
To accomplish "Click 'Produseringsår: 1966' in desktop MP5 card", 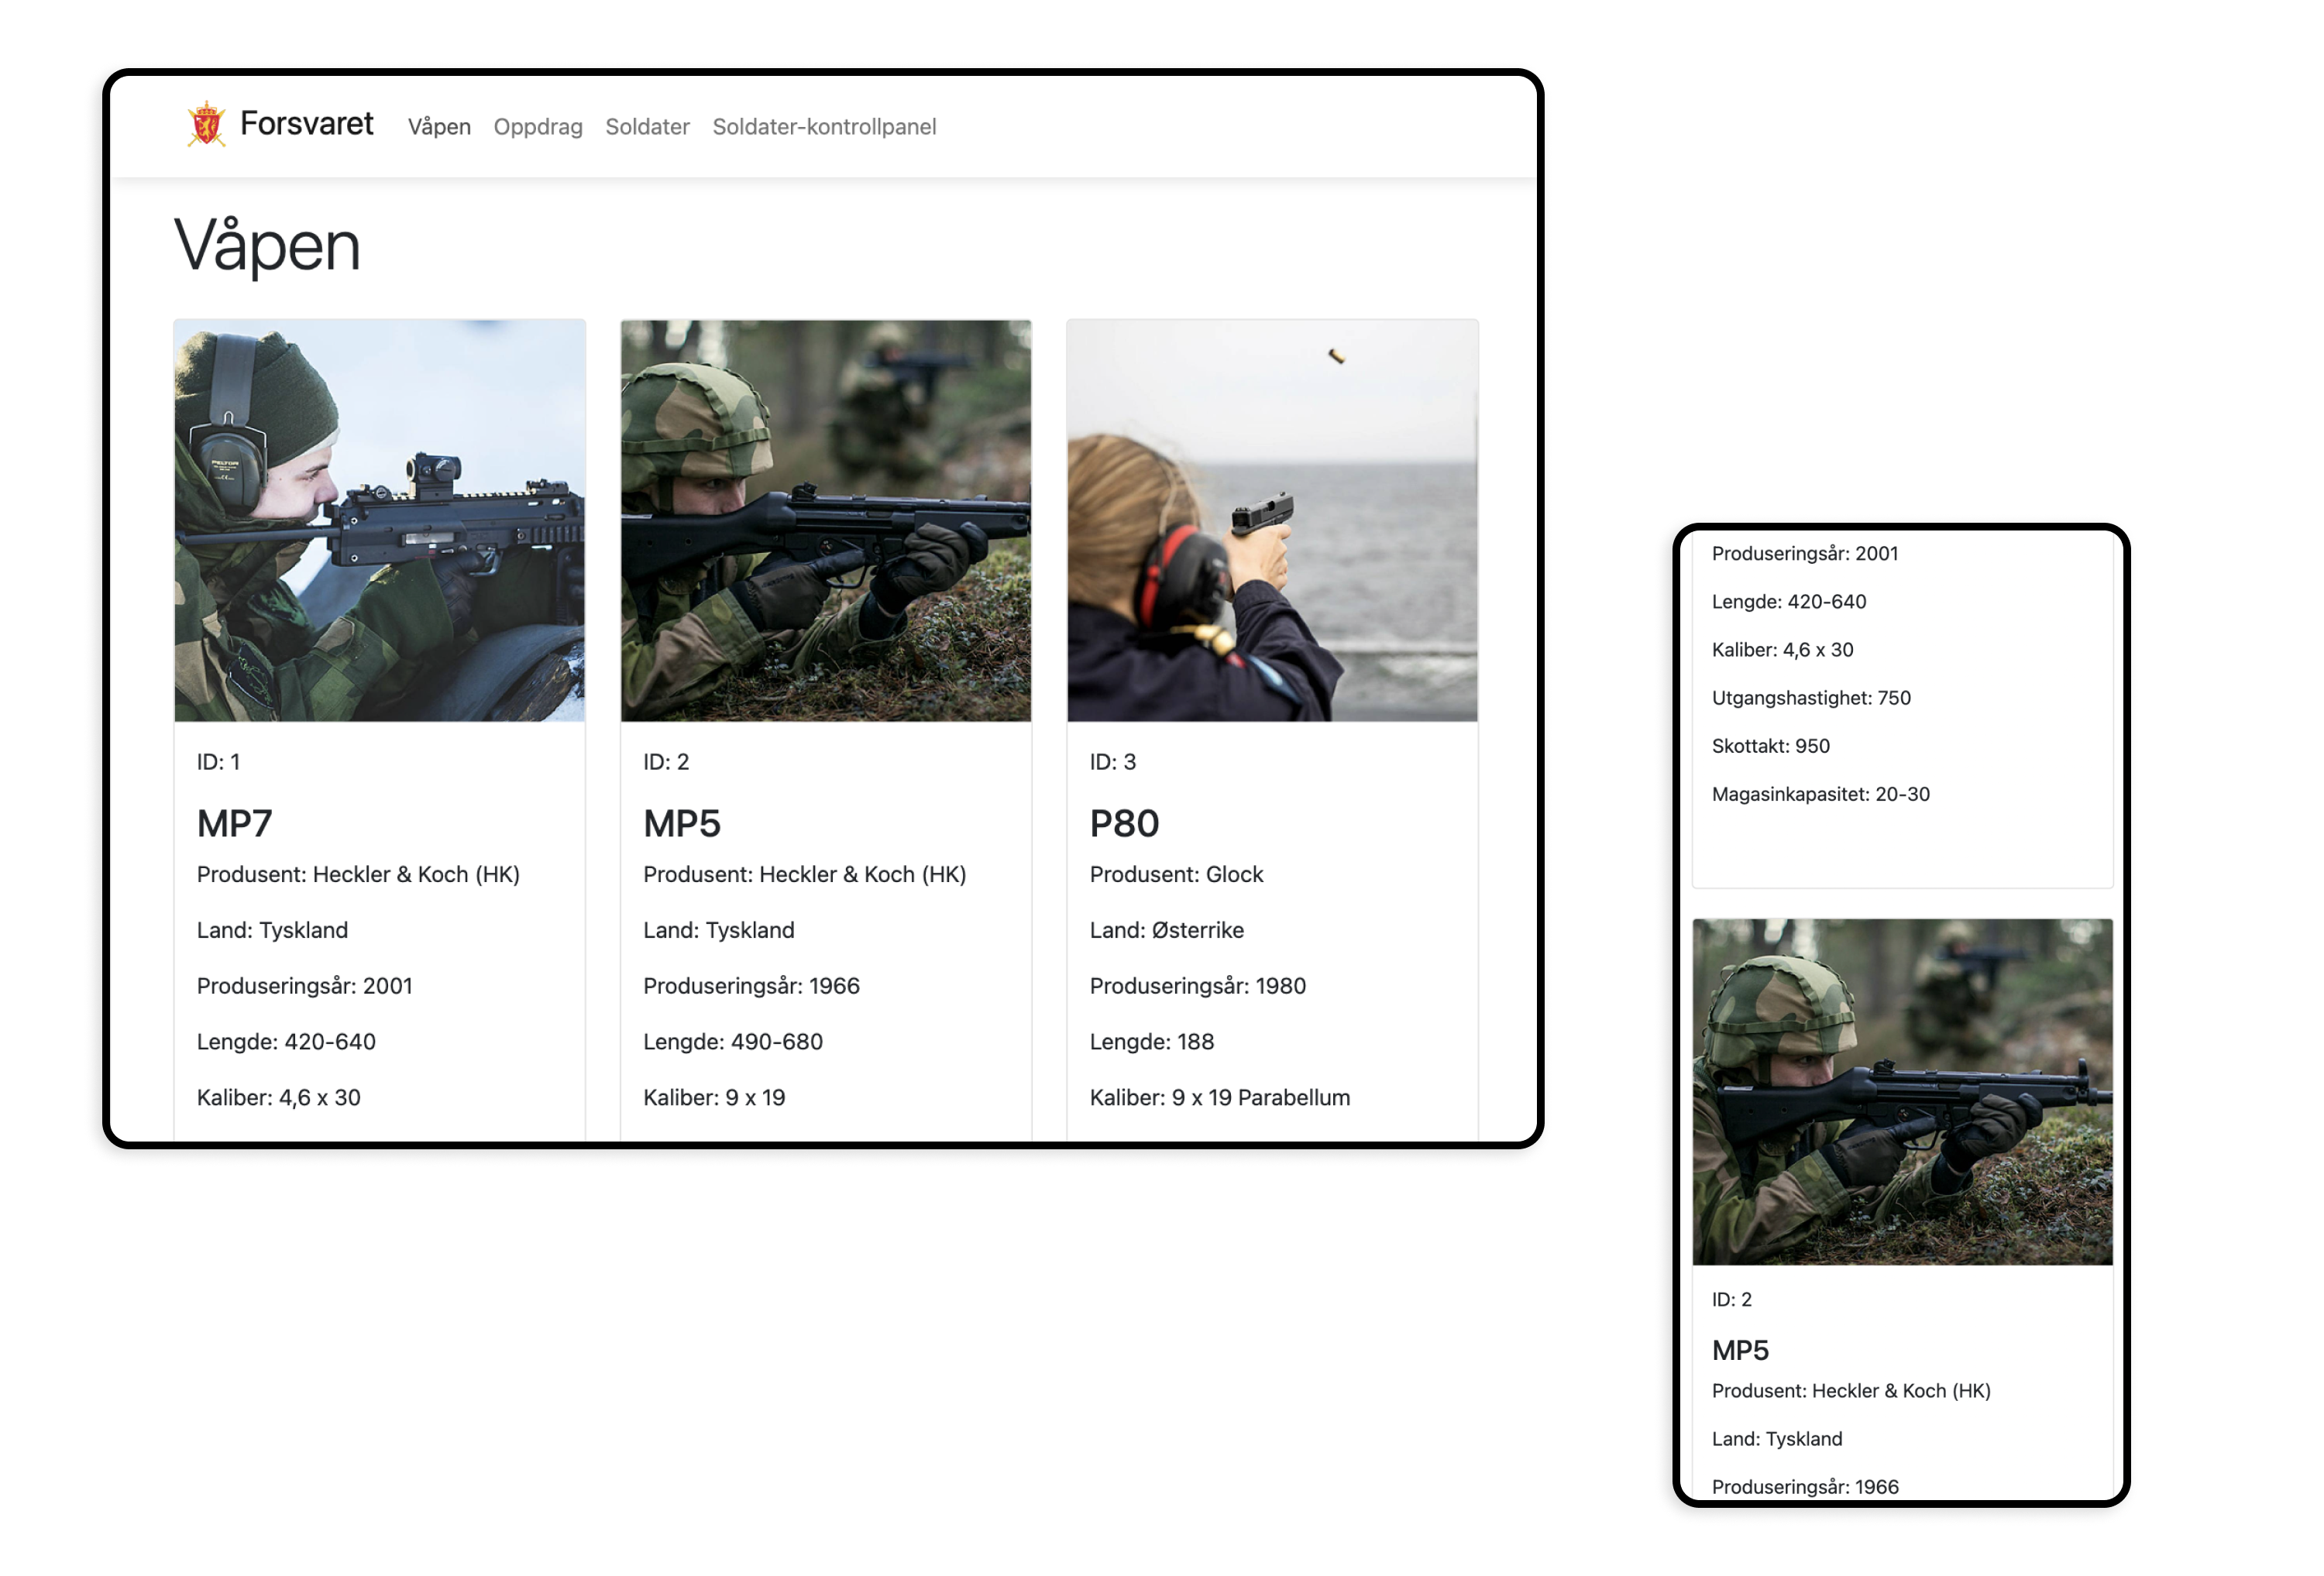I will (x=751, y=986).
